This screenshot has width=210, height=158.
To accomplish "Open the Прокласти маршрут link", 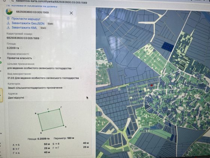I will click(x=26, y=19).
